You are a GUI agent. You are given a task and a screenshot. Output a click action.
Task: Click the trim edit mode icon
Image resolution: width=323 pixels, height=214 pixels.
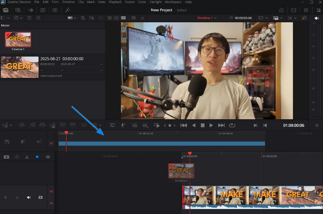(17, 157)
